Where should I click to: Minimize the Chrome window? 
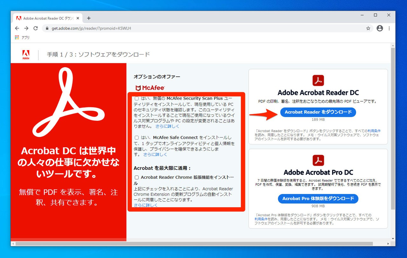(362, 15)
